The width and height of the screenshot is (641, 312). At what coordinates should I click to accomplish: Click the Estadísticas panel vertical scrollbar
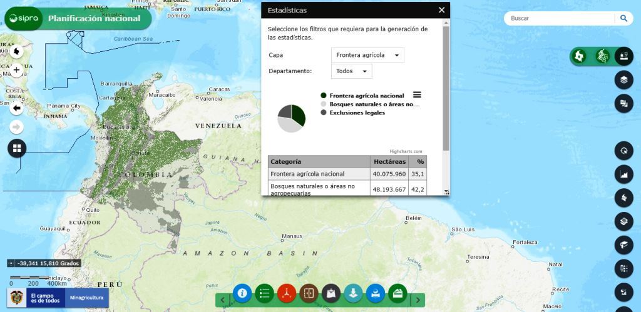pyautogui.click(x=446, y=88)
